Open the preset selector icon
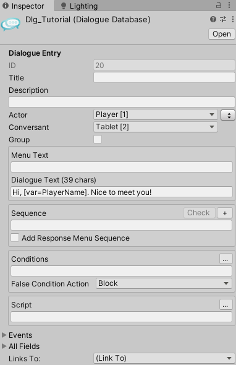Viewport: 236px width, 365px height. (x=223, y=19)
